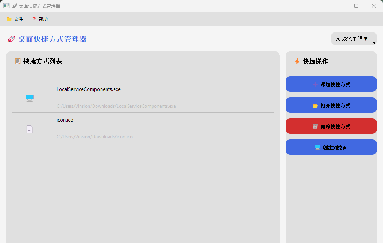Click the path C:/Users/Vinsion/Downloads/icon.ico

coord(94,137)
